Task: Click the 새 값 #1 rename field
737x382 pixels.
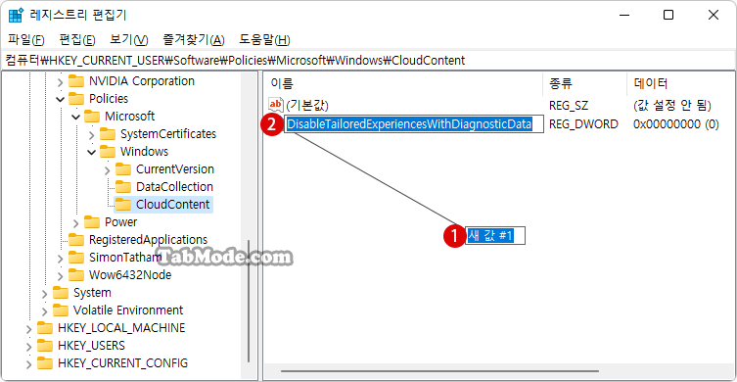Action: (x=495, y=236)
